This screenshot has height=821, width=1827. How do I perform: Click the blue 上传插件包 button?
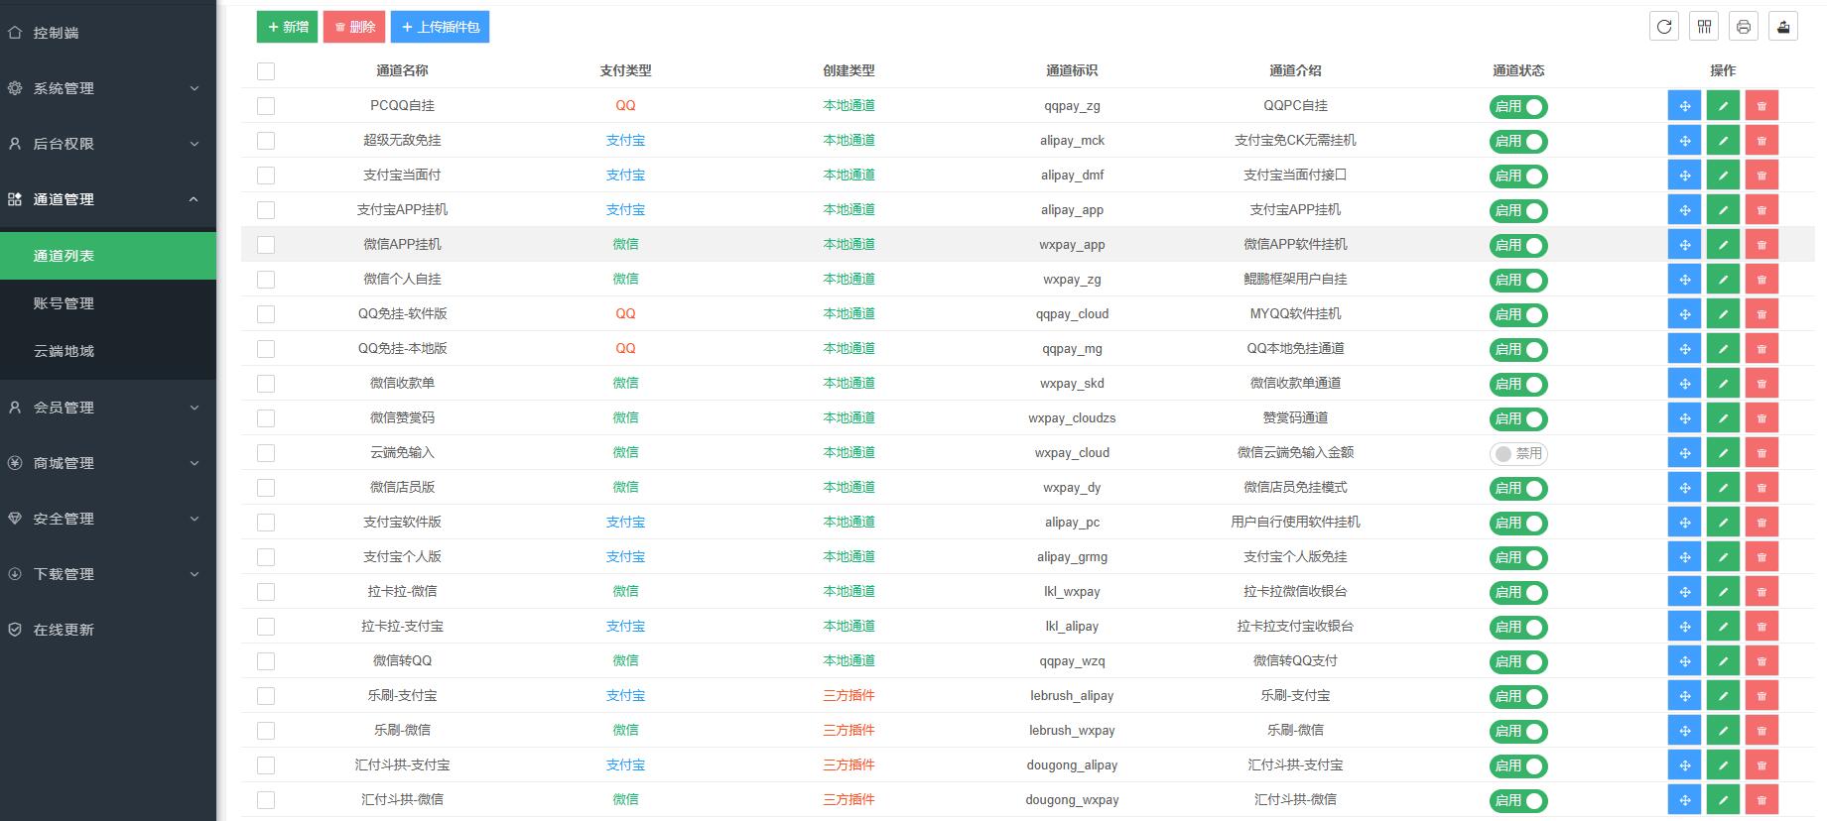click(440, 27)
